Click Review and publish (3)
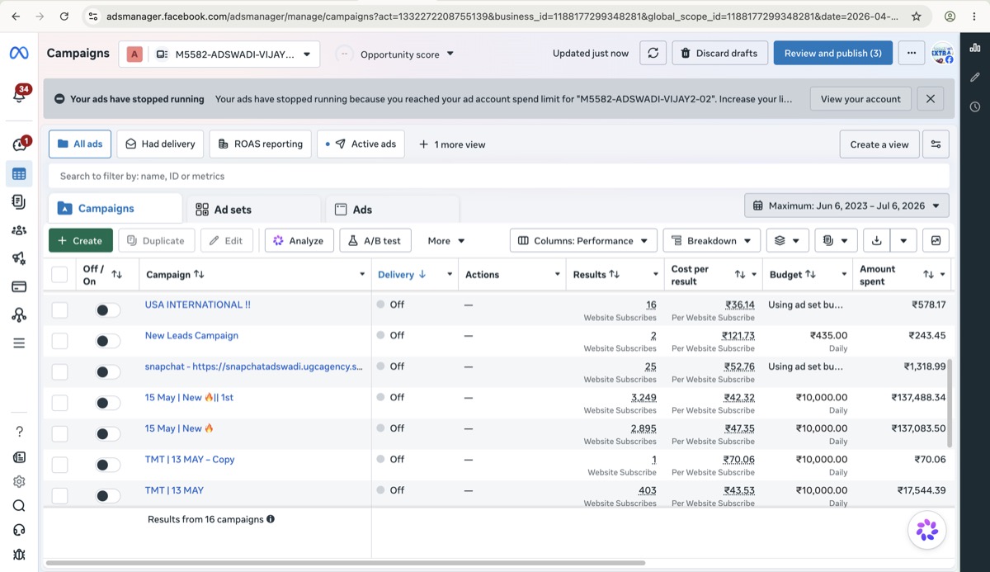The image size is (990, 572). tap(832, 53)
